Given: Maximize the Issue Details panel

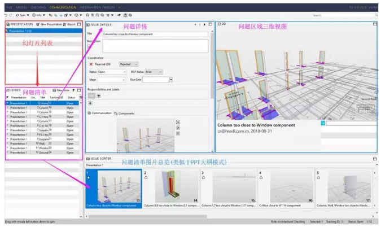Looking at the screenshot, I should click(x=211, y=24).
